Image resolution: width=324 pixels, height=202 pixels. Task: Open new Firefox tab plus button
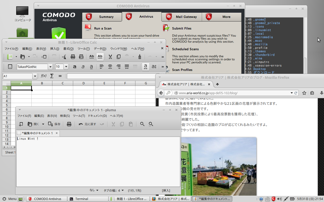217,84
